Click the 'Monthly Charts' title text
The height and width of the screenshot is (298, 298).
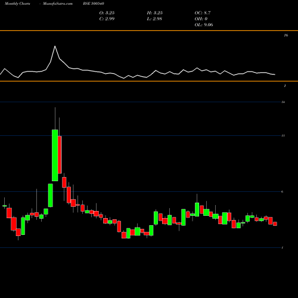[x=17, y=4]
